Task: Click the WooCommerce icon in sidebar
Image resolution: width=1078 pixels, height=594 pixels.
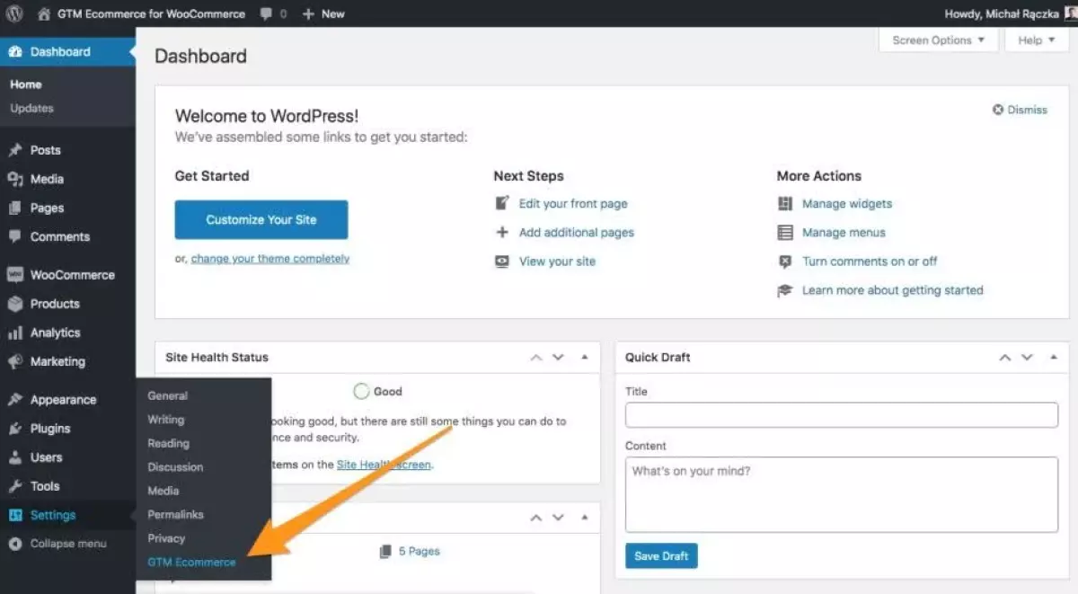Action: (x=15, y=275)
